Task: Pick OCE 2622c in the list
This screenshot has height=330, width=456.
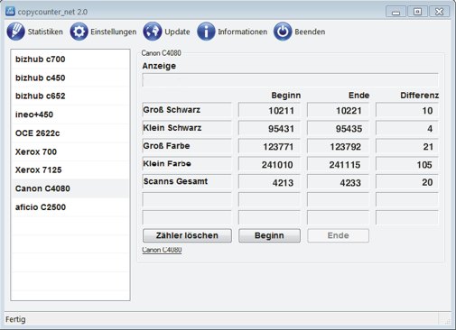Action: click(70, 133)
